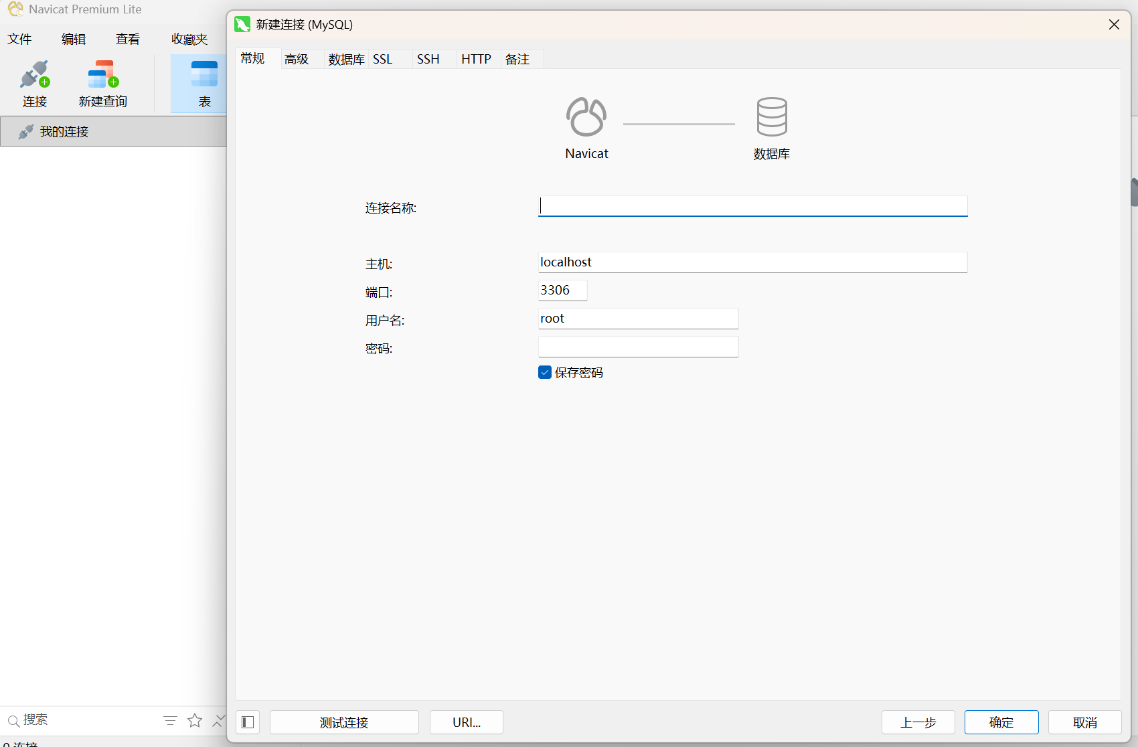Viewport: 1138px width, 747px height.
Task: Click the URI... button
Action: (467, 722)
